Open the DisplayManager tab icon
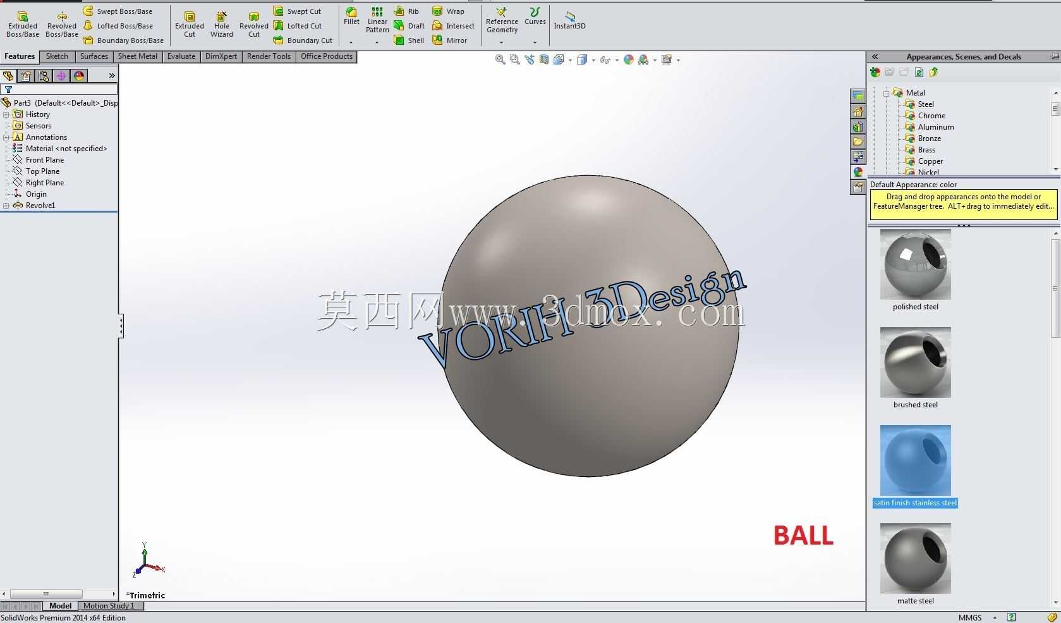This screenshot has width=1061, height=623. pos(78,76)
